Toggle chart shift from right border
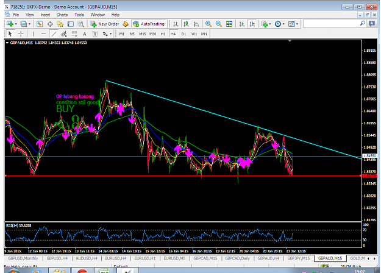The width and height of the screenshot is (381, 273). point(252,24)
